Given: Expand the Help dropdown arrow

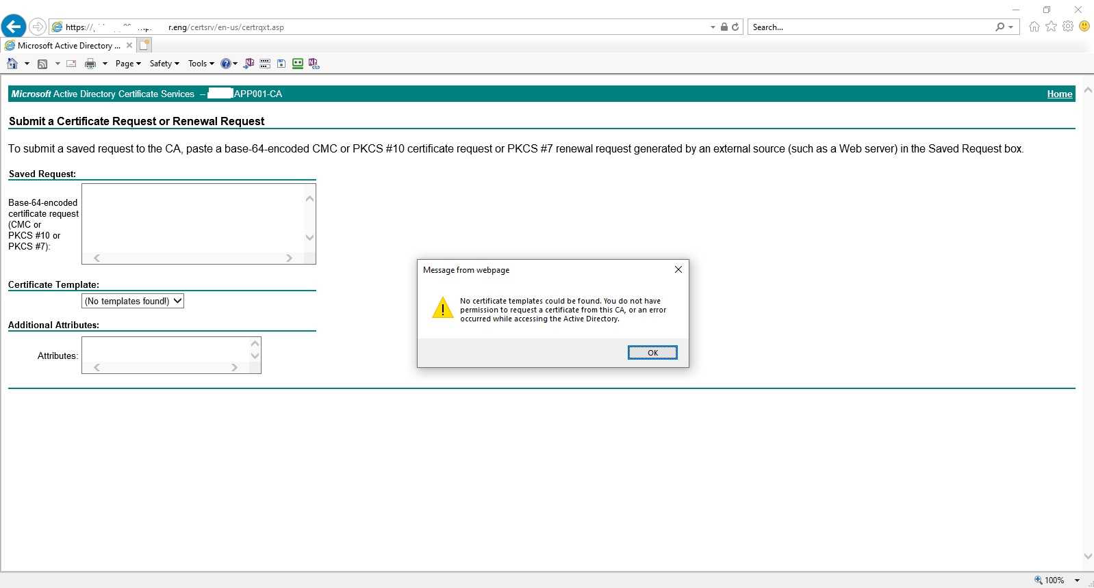Looking at the screenshot, I should [x=235, y=64].
